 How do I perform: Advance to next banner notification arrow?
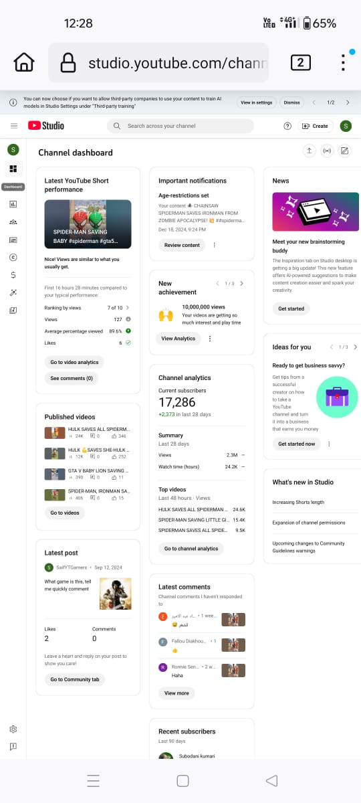[348, 102]
